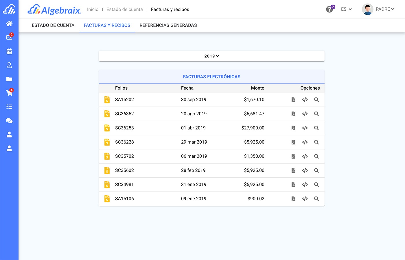Switch to the Estado de Cuenta tab
This screenshot has width=405, height=260.
53,25
